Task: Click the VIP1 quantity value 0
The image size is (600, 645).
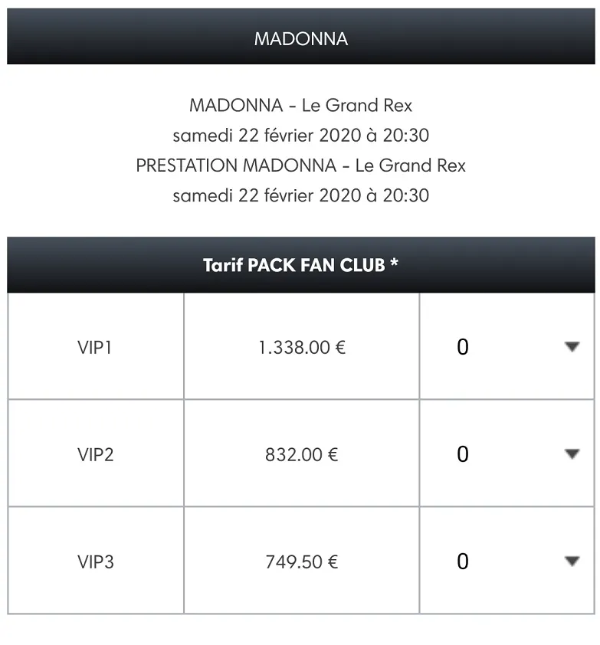Action: click(463, 347)
